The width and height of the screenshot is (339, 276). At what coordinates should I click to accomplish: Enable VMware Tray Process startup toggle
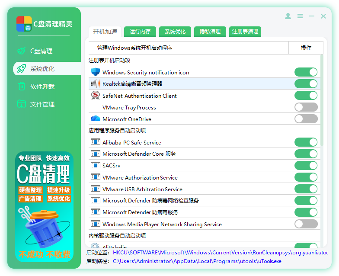pos(306,107)
